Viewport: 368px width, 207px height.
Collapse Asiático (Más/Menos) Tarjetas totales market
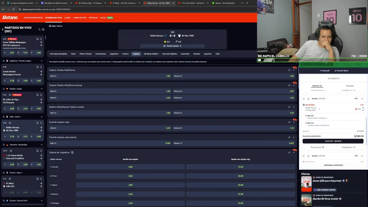[x=294, y=107]
